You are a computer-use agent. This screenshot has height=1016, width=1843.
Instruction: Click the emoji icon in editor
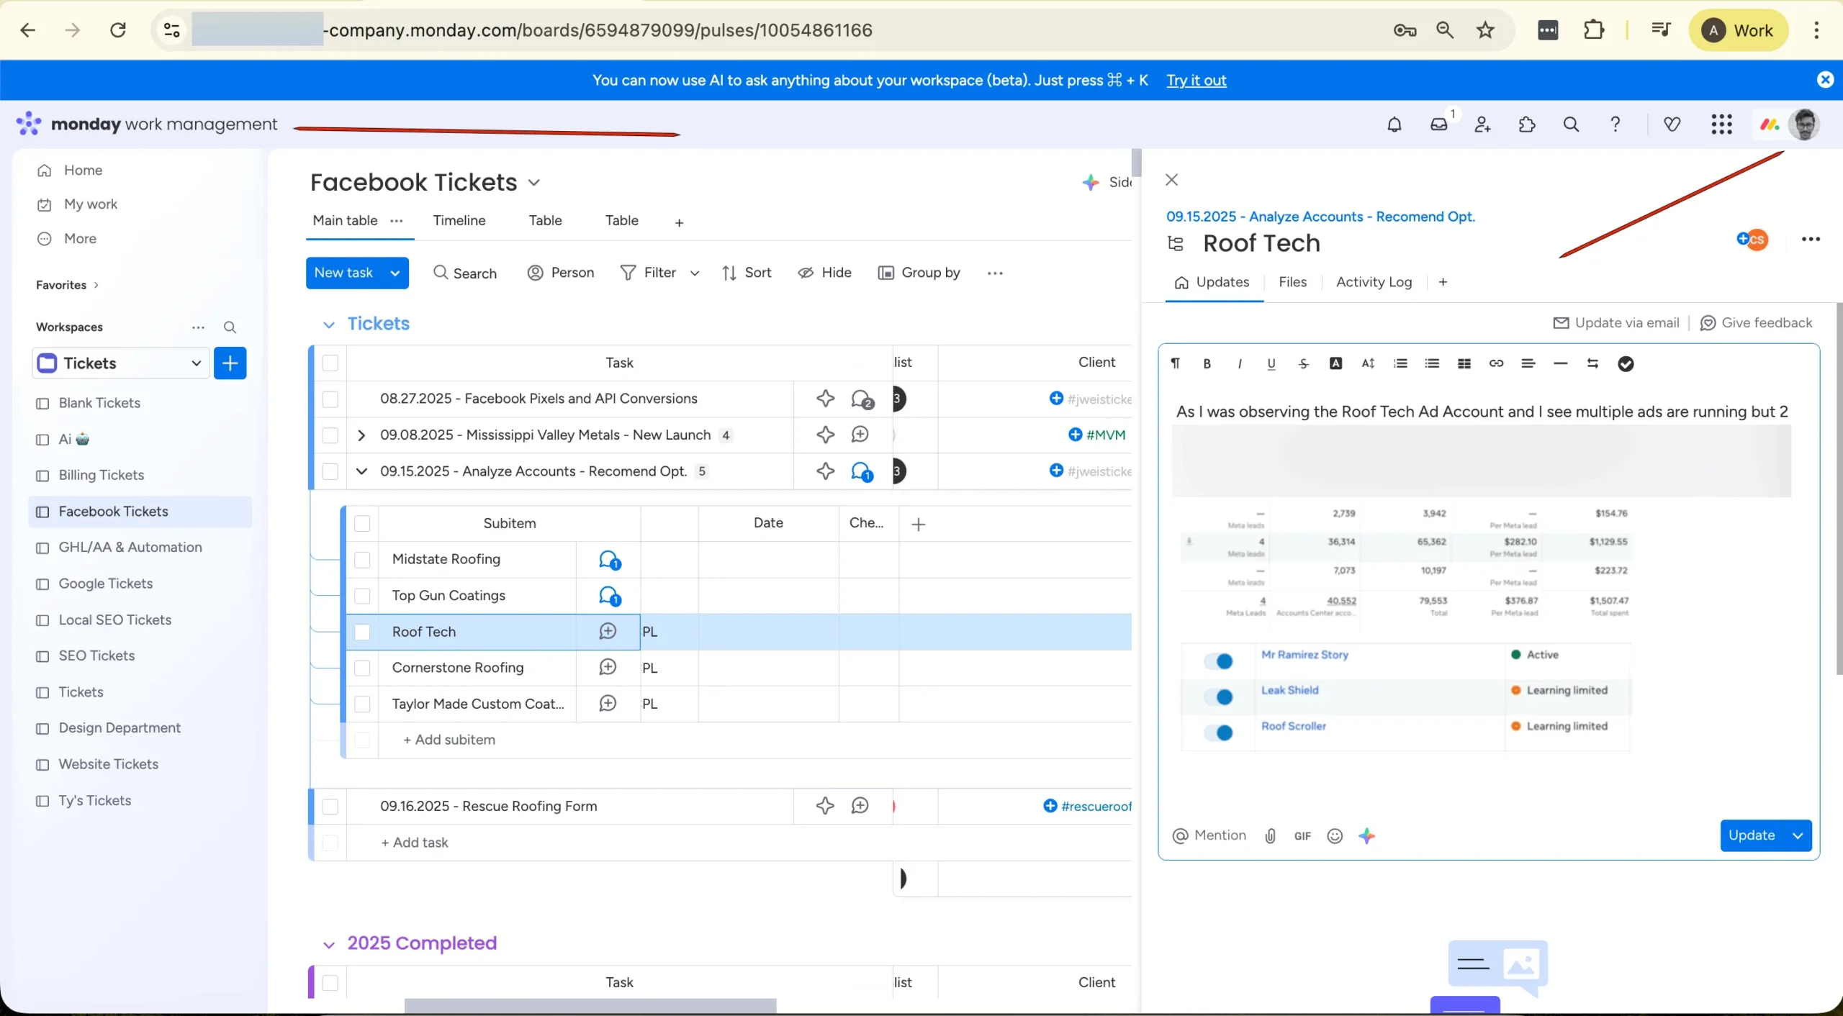point(1335,835)
